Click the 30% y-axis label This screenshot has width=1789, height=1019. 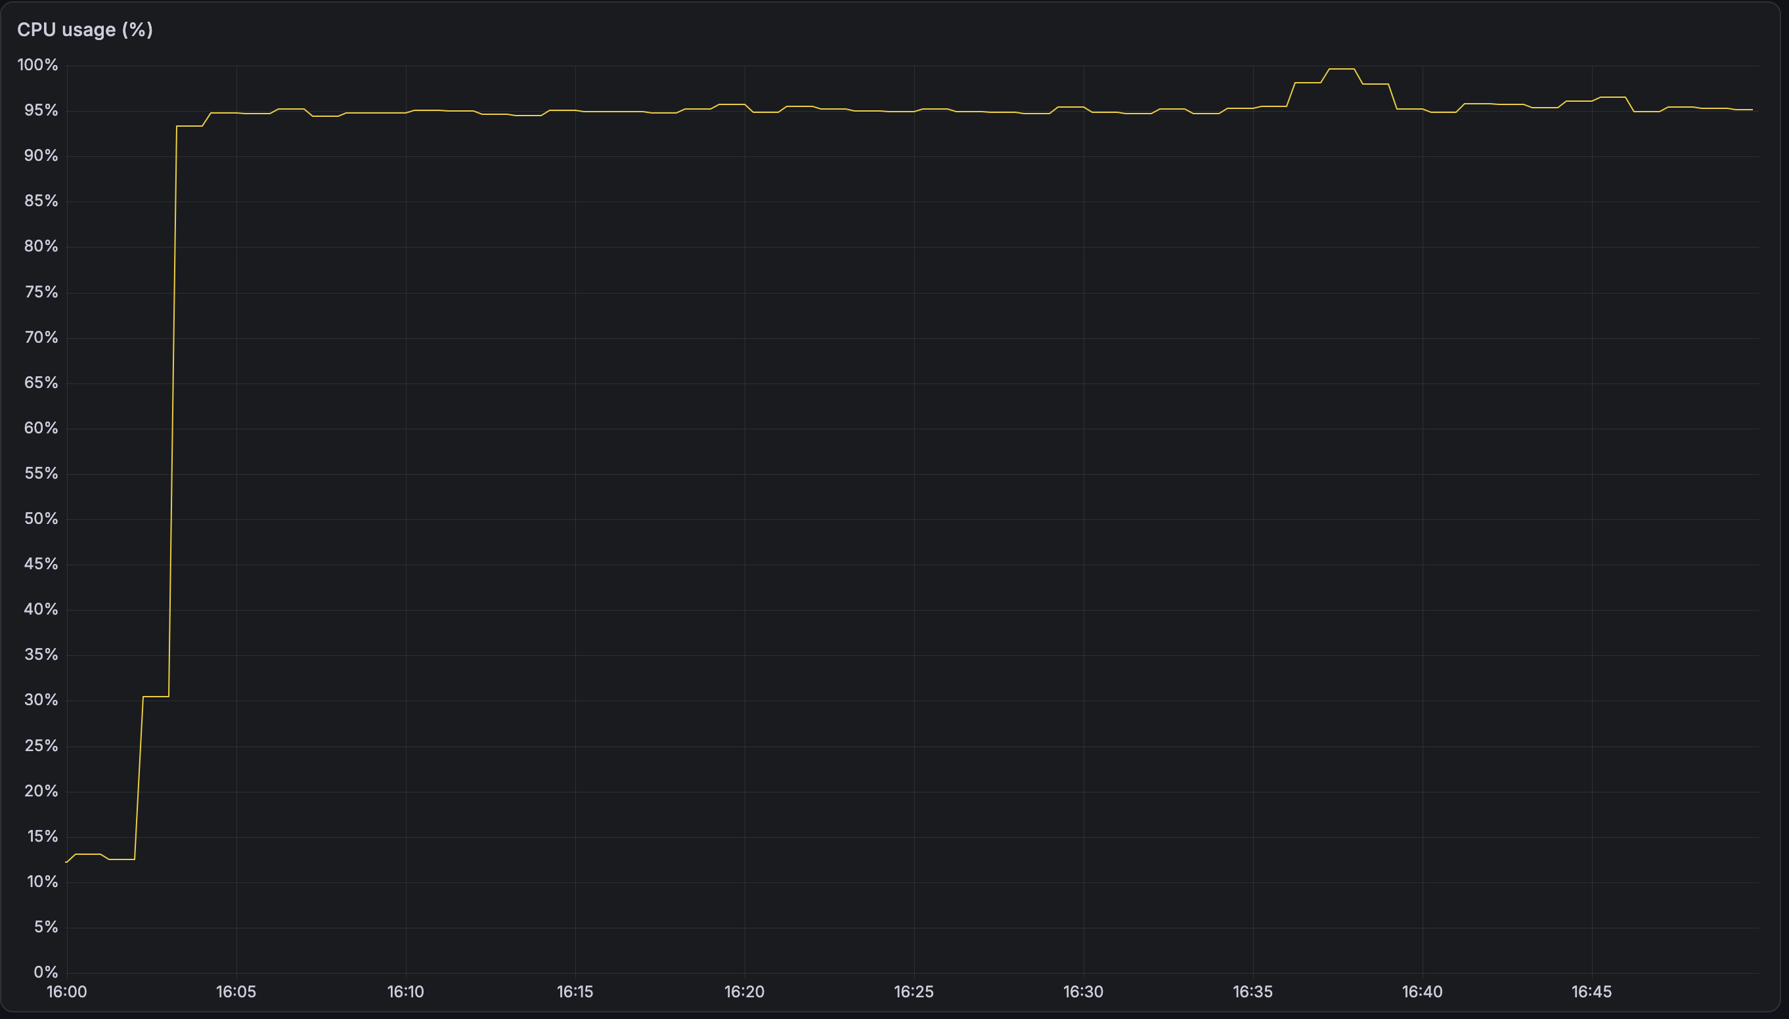pyautogui.click(x=41, y=700)
